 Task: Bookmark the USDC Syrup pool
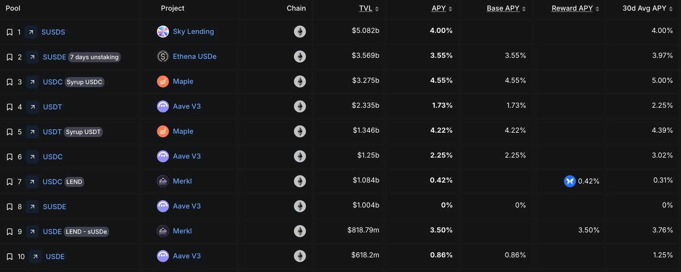click(x=9, y=82)
